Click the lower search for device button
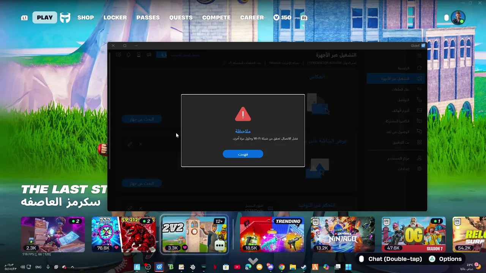 click(142, 183)
